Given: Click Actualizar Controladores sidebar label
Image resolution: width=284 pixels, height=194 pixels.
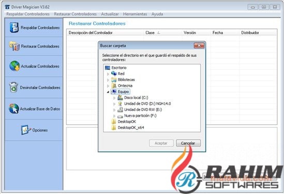Looking at the screenshot, I should click(40, 66).
